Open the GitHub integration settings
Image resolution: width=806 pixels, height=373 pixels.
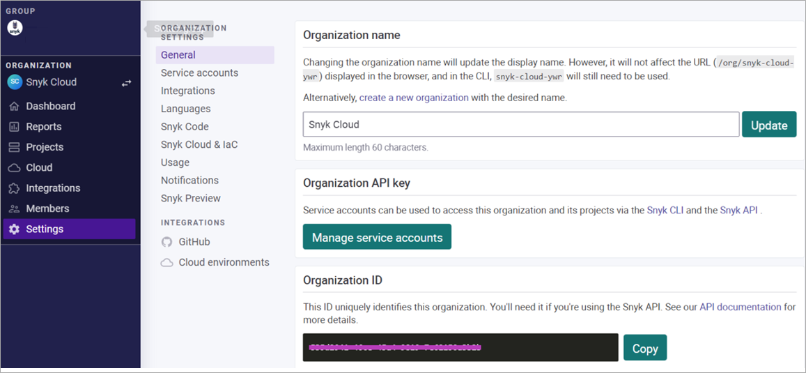pyautogui.click(x=194, y=242)
